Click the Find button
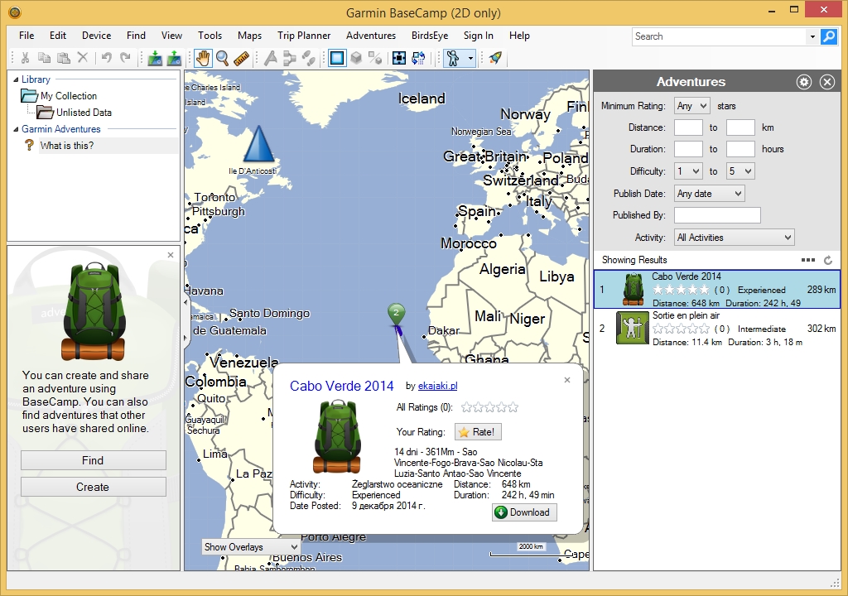The height and width of the screenshot is (596, 848). coord(93,460)
